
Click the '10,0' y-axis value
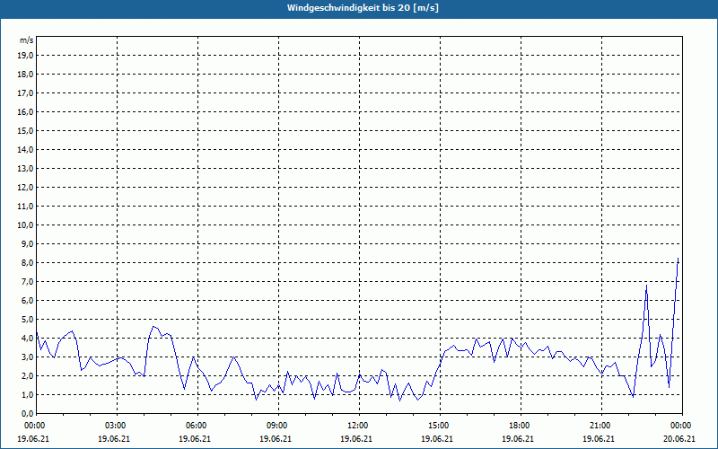coord(26,225)
